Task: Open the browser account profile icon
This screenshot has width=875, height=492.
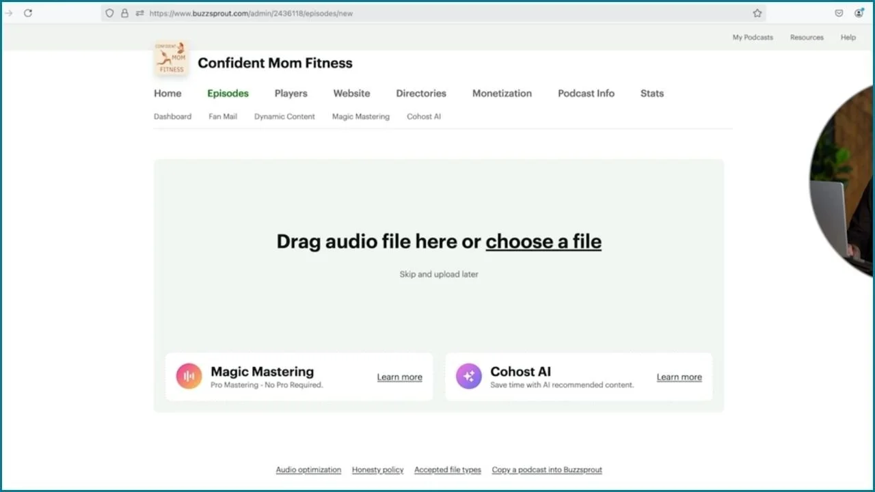Action: [859, 13]
